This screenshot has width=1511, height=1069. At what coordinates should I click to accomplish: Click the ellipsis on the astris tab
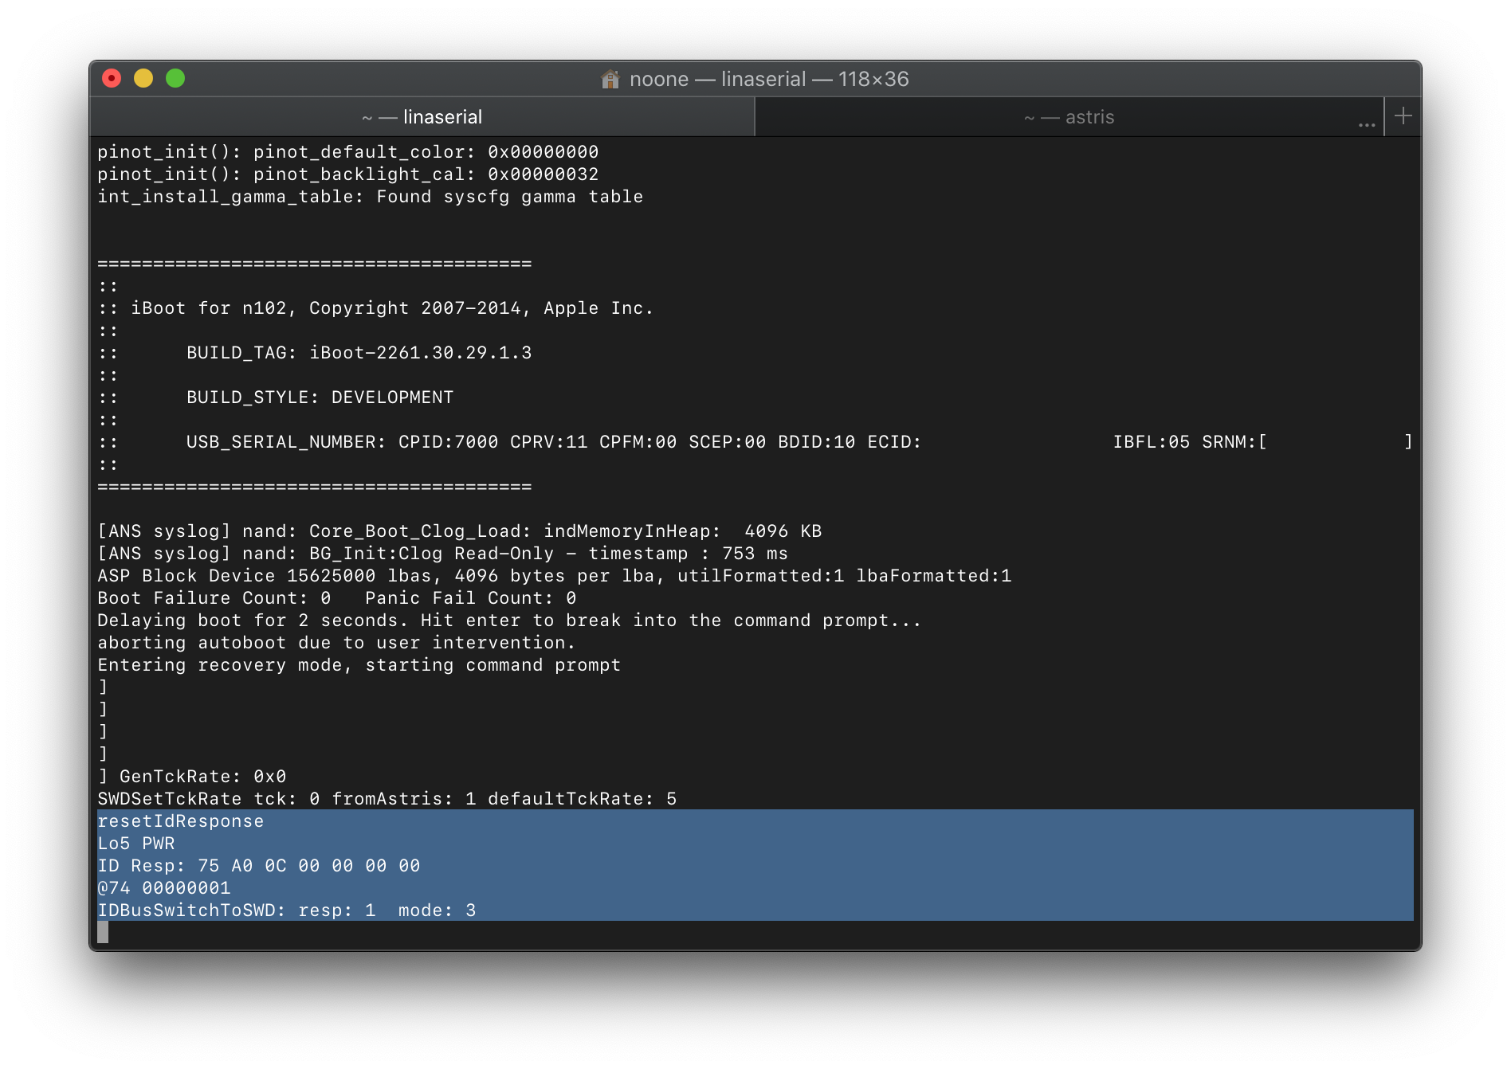(1367, 123)
